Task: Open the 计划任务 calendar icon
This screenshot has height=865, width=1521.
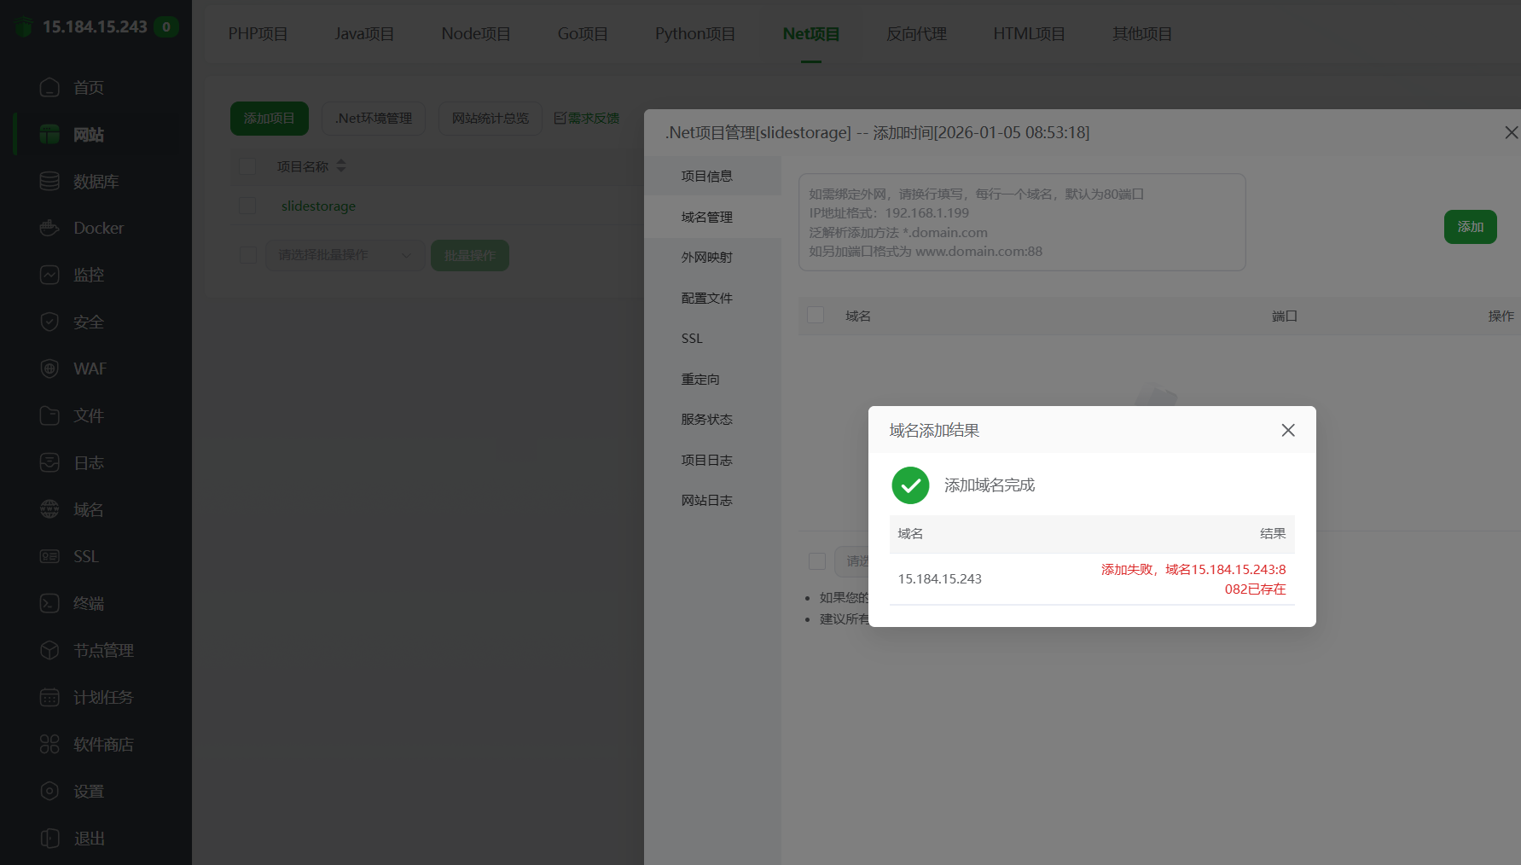Action: (49, 697)
